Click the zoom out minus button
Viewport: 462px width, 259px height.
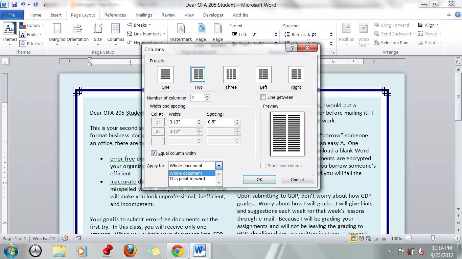[409, 238]
